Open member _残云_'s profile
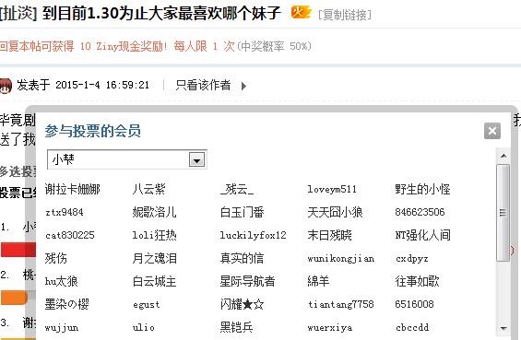The height and width of the screenshot is (340, 521). [x=237, y=189]
